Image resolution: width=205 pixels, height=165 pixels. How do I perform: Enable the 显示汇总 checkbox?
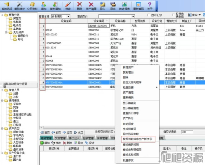tap(148, 15)
